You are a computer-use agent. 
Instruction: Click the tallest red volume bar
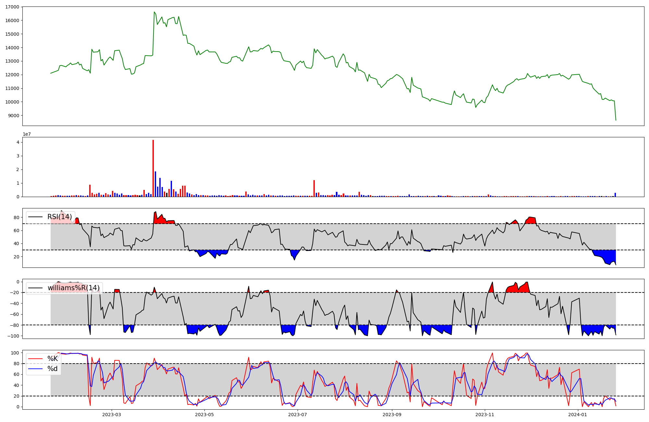pos(153,169)
